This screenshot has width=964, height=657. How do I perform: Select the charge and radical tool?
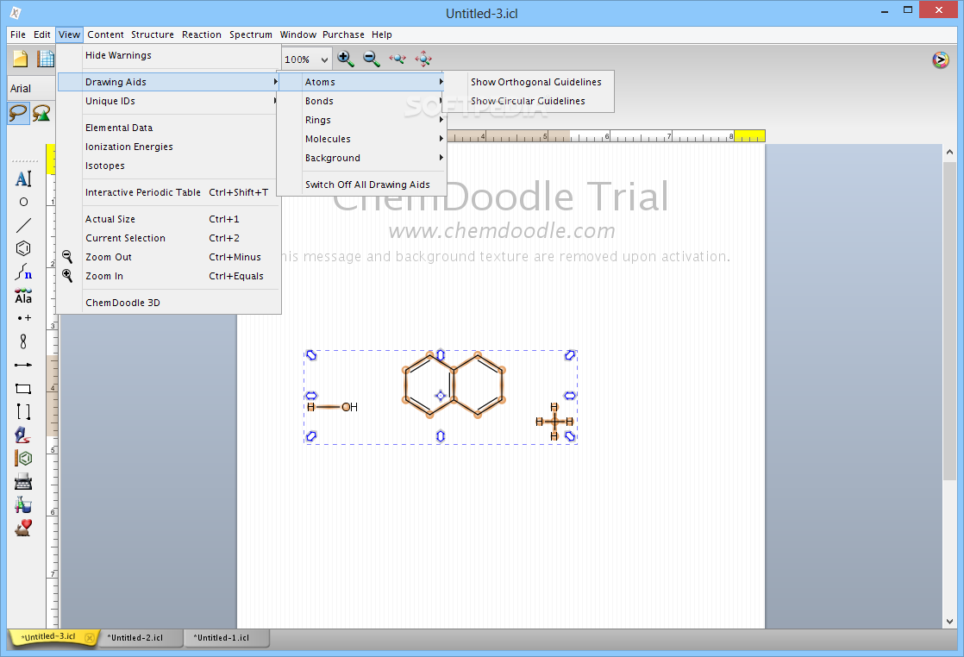(x=23, y=318)
